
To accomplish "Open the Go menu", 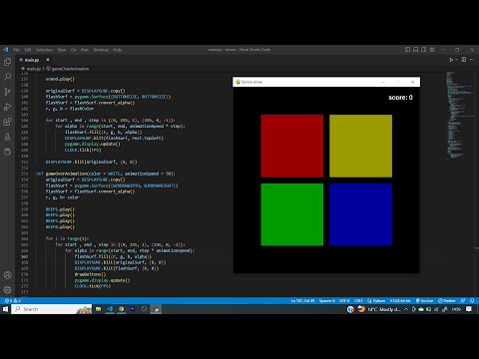I will tap(74, 50).
